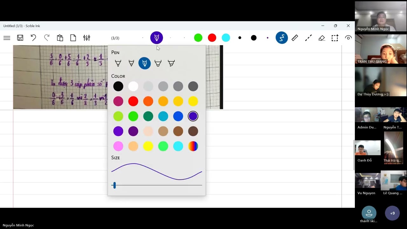Select the orange swatch in palette
The width and height of the screenshot is (407, 229).
click(x=148, y=101)
